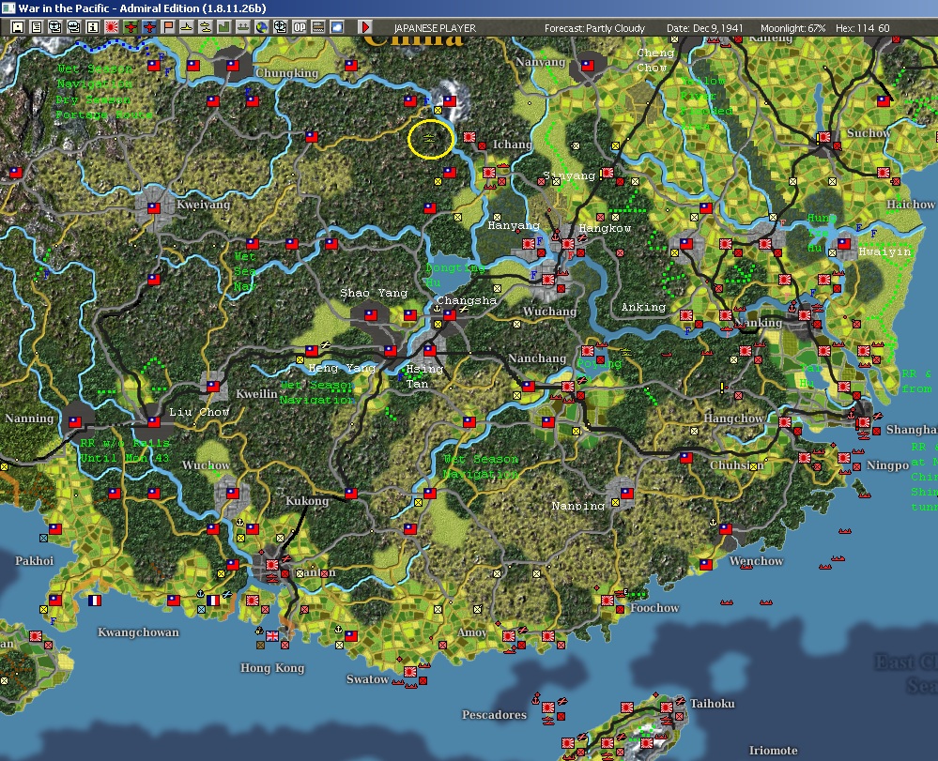The image size is (938, 761).
Task: Select the Chinese unit at Nanyang
Action: tap(588, 65)
